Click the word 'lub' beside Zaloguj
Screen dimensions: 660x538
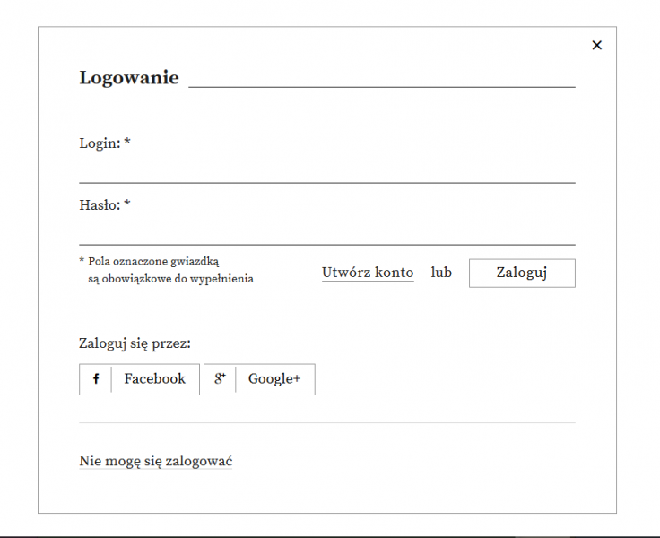click(x=441, y=273)
